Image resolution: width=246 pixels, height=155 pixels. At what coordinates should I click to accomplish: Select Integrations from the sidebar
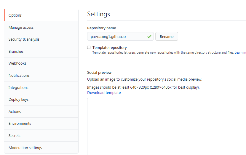tap(18, 88)
